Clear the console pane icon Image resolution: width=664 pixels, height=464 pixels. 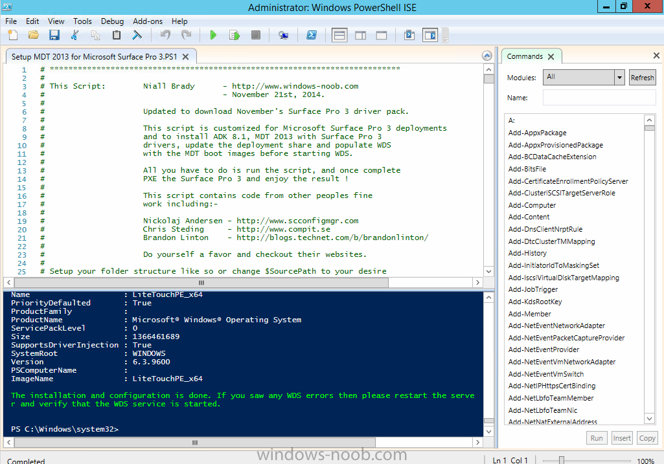[x=137, y=35]
